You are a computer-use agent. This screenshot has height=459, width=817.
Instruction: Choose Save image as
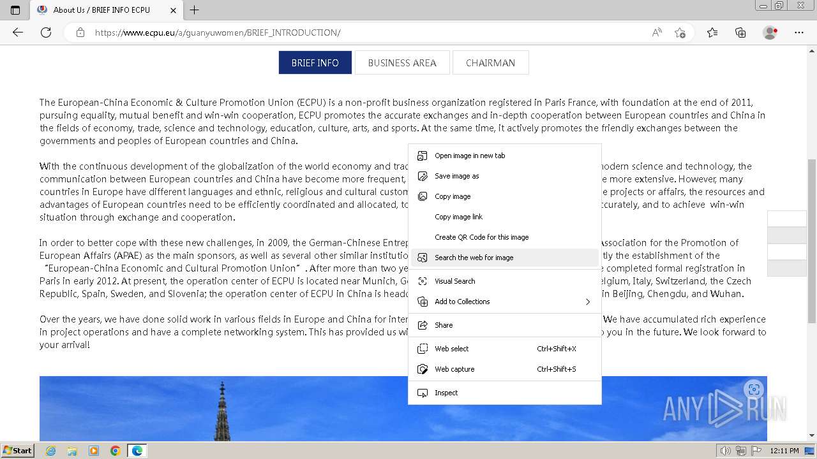point(505,176)
